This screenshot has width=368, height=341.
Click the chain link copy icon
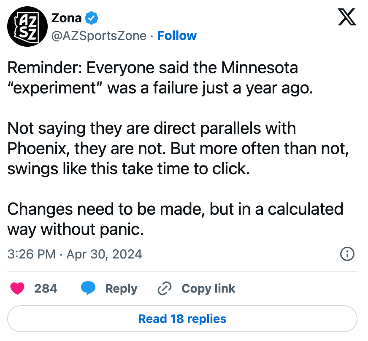point(164,288)
